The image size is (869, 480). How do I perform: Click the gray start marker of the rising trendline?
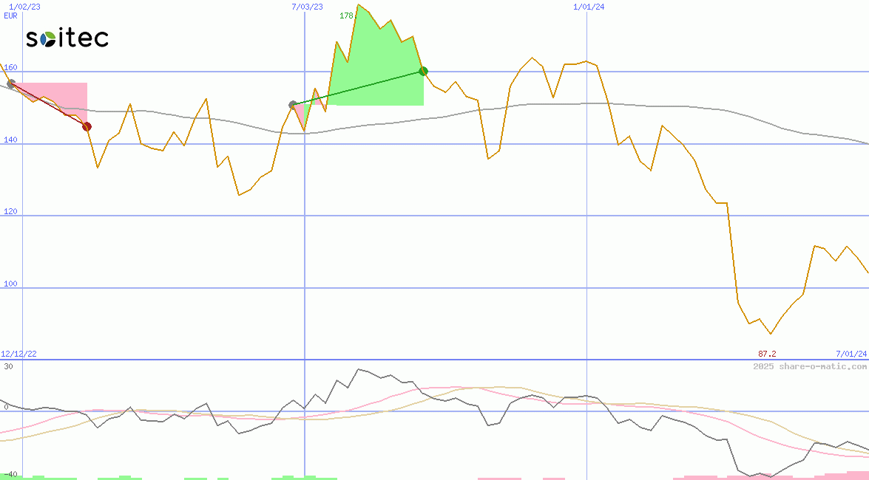[291, 105]
